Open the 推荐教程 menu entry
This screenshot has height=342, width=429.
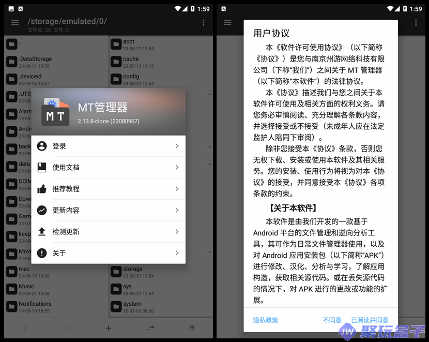click(109, 189)
